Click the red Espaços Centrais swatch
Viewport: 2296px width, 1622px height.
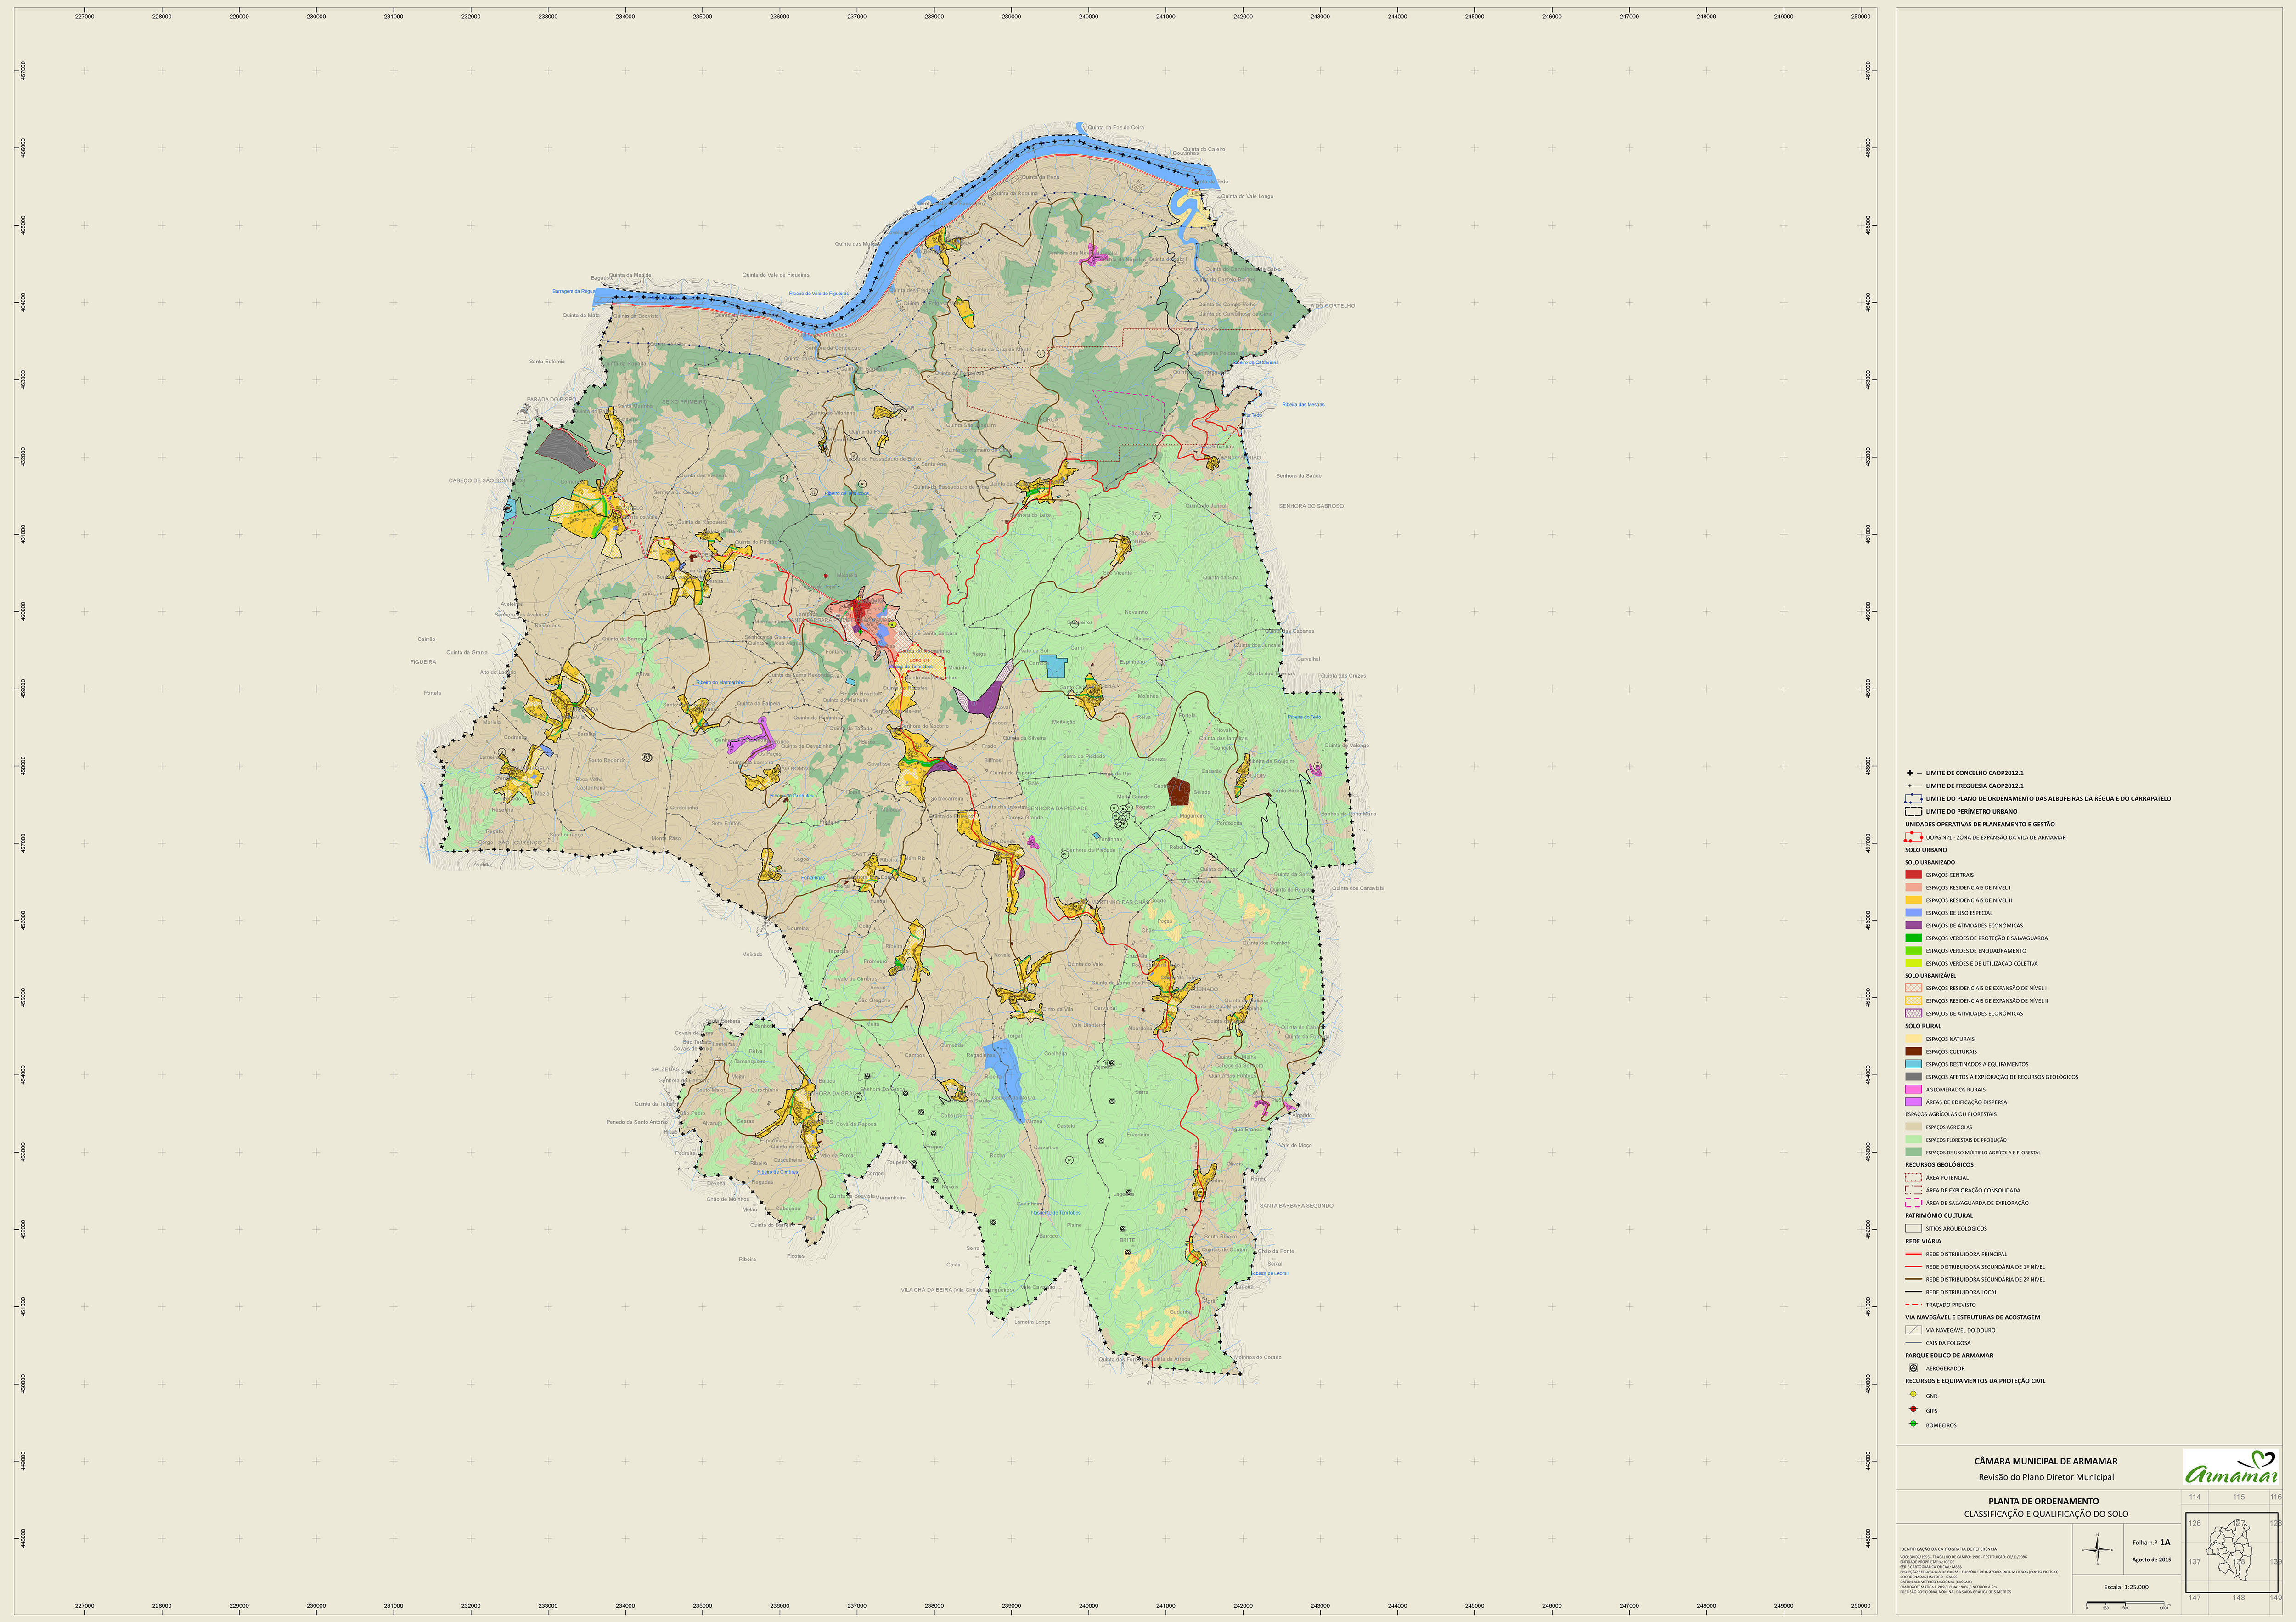point(1913,875)
